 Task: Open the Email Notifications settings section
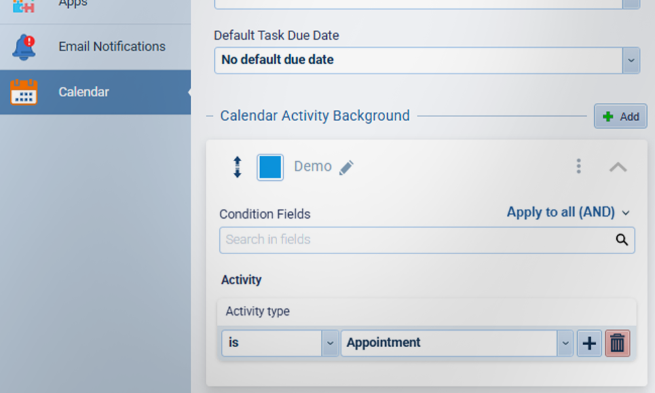111,47
